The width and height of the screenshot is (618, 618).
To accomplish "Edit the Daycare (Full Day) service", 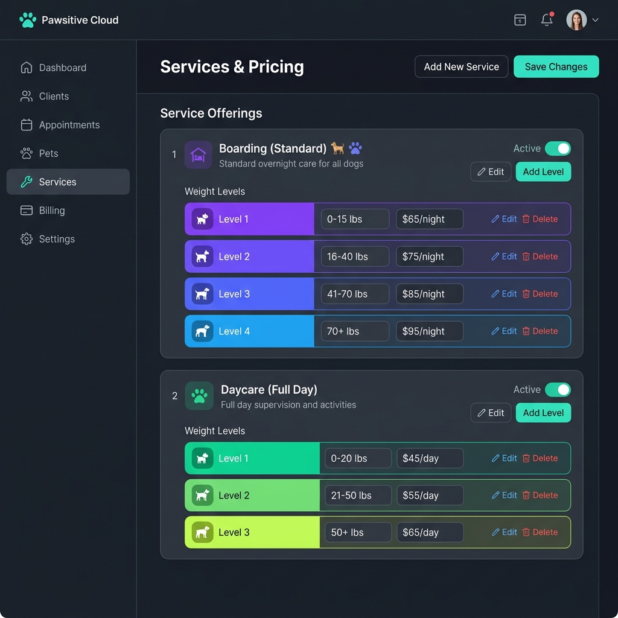I will [490, 413].
